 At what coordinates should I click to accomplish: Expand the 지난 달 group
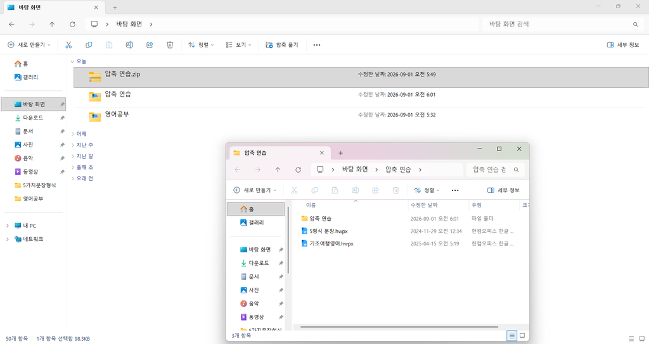pyautogui.click(x=73, y=156)
